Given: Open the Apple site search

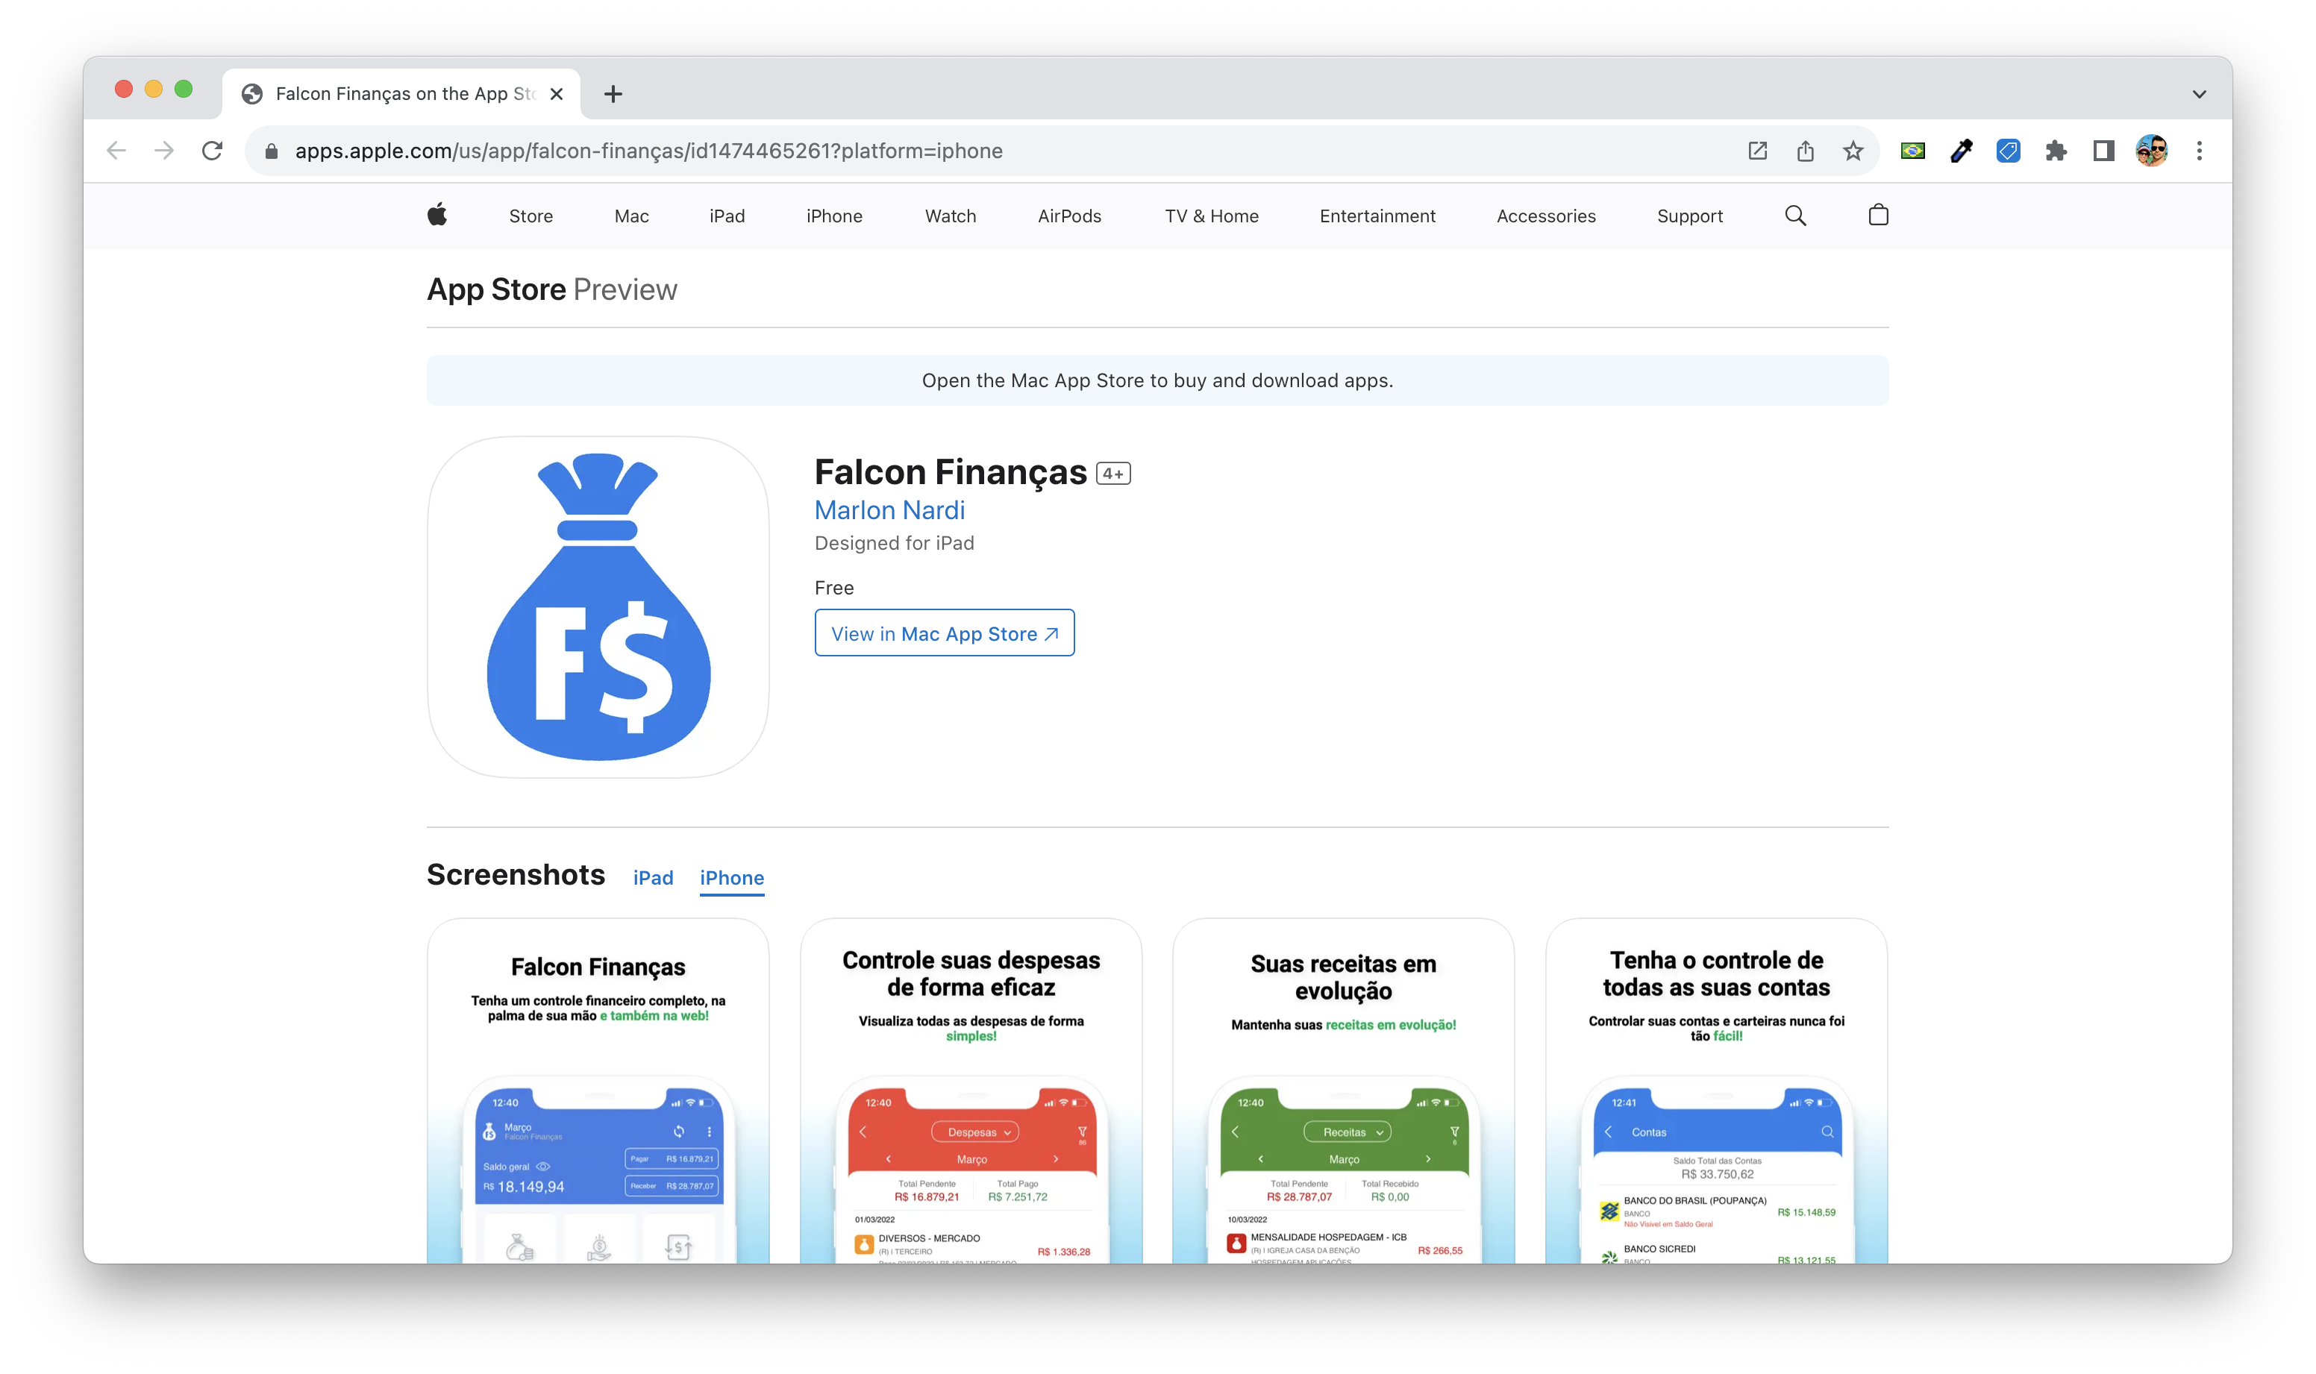Looking at the screenshot, I should pos(1794,216).
